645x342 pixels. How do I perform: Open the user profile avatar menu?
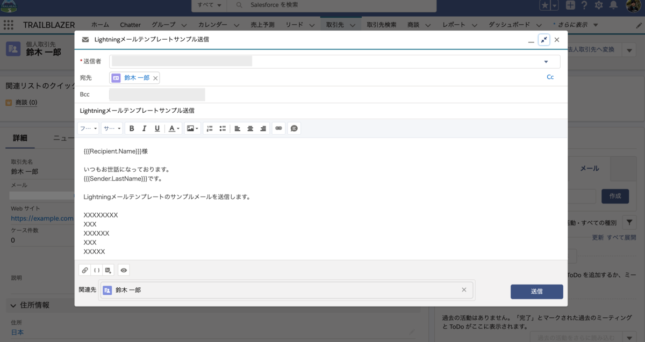[633, 5]
